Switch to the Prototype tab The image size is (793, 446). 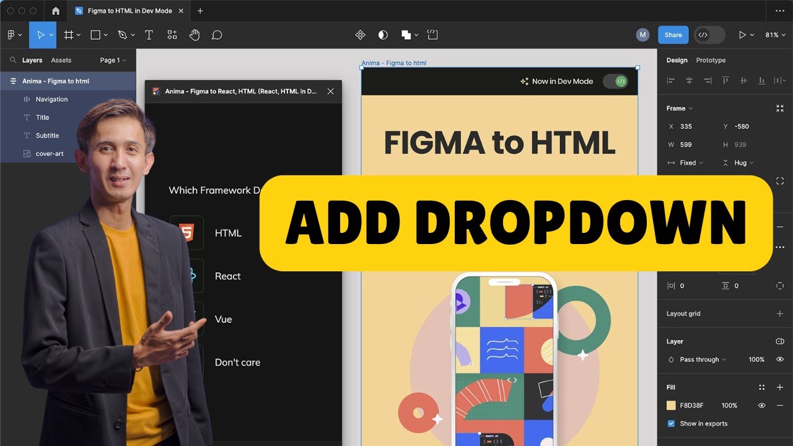pos(711,60)
